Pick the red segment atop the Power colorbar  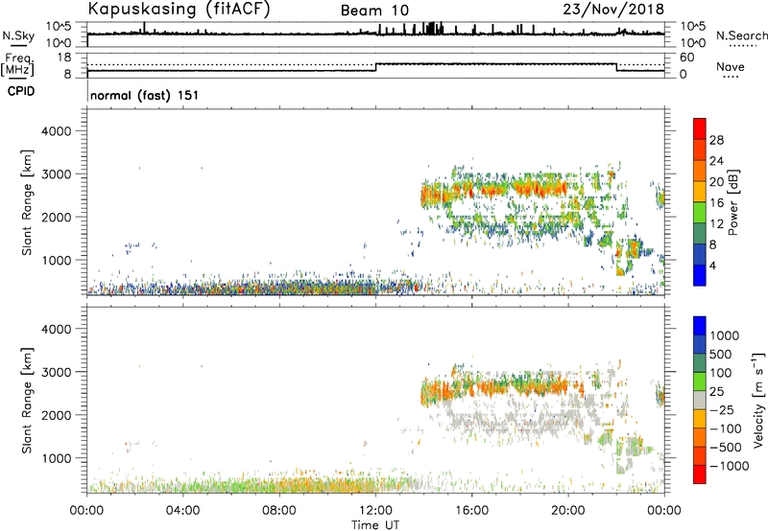pos(700,129)
